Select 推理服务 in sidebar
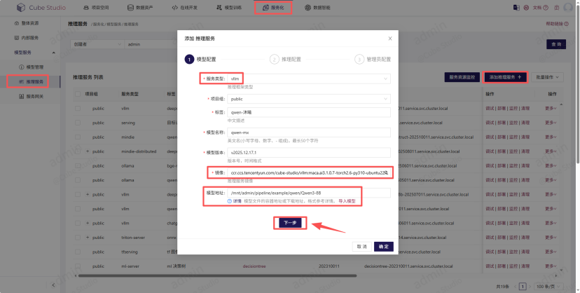580x293 pixels. tap(32, 81)
